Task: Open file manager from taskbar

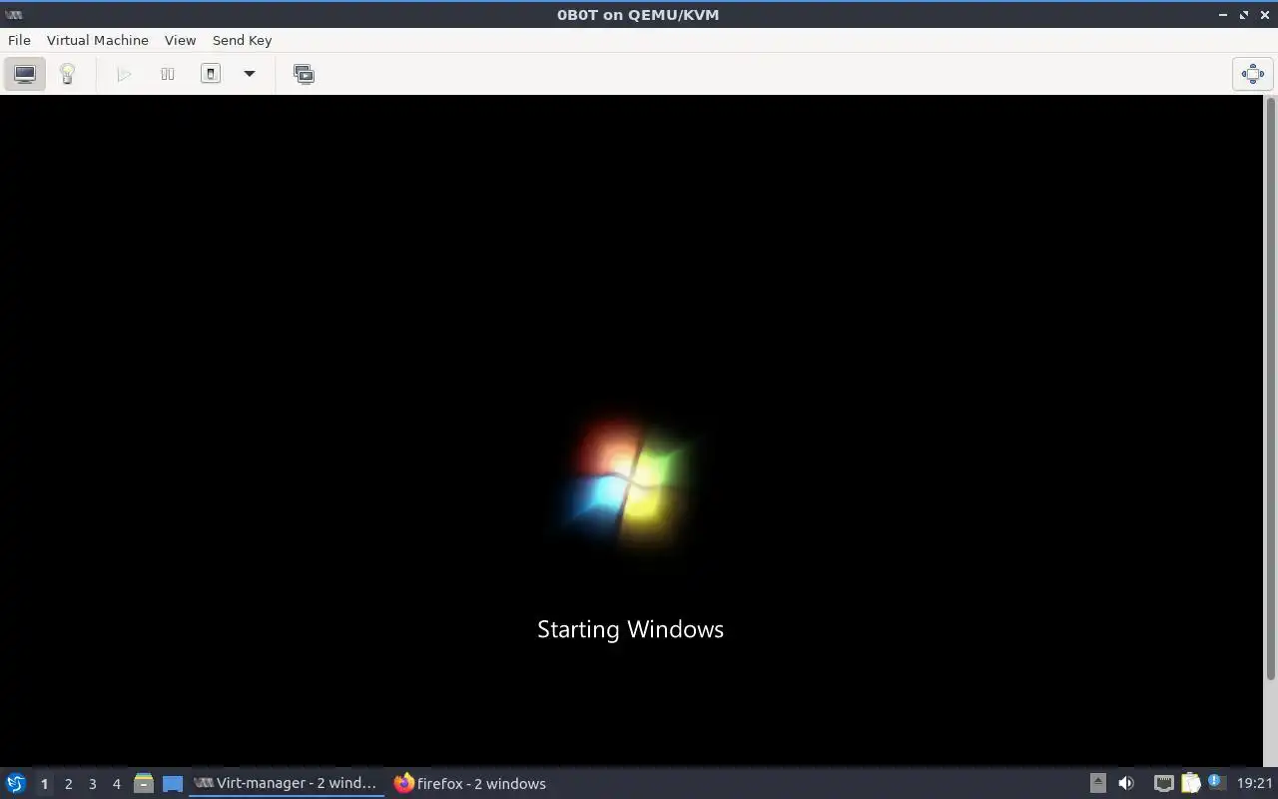Action: click(x=144, y=784)
